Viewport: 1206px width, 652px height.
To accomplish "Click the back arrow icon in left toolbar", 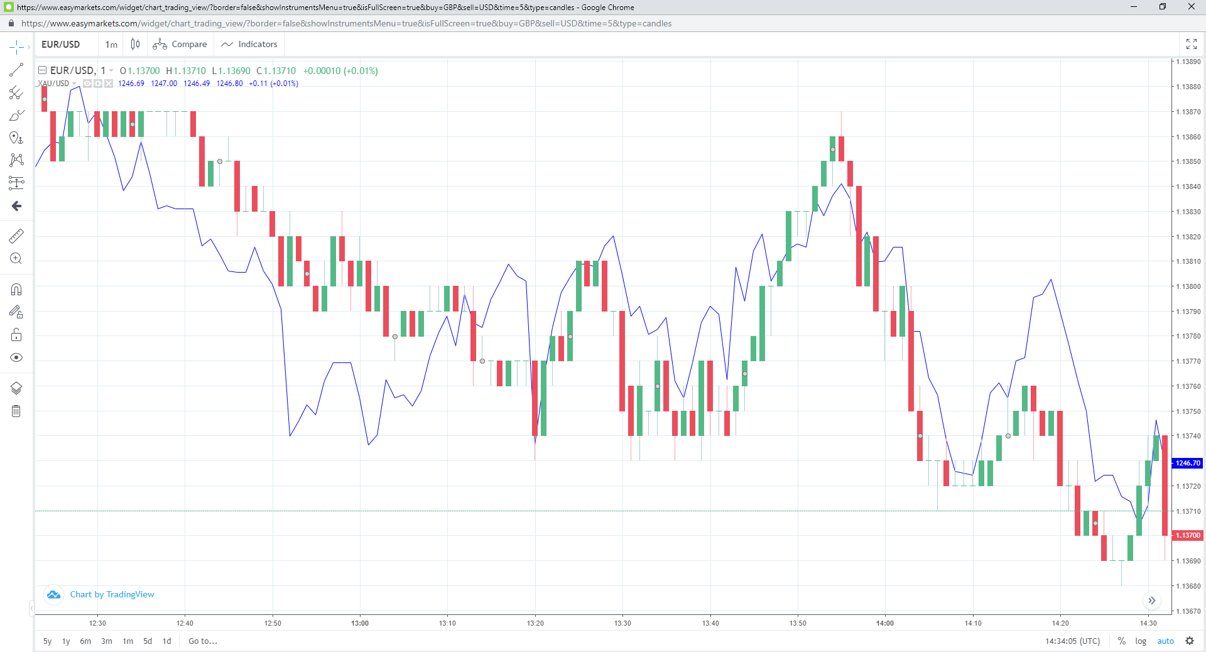I will coord(16,206).
